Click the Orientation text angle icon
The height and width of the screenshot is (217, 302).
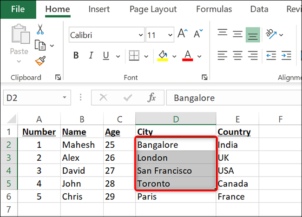pyautogui.click(x=271, y=34)
